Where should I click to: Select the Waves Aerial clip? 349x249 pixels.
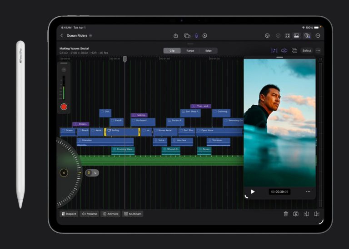point(165,132)
